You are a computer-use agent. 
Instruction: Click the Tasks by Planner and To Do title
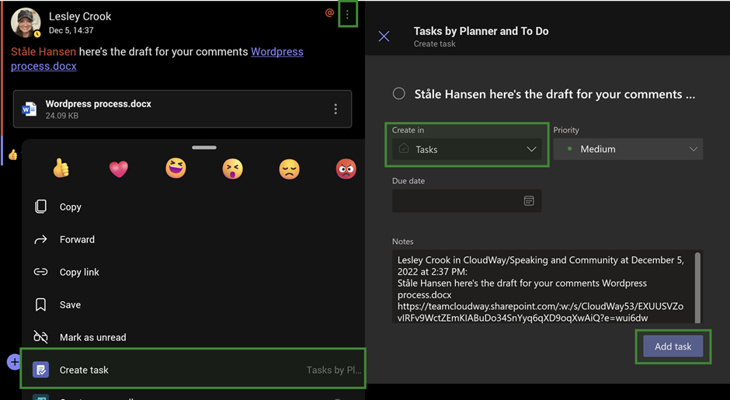click(481, 31)
